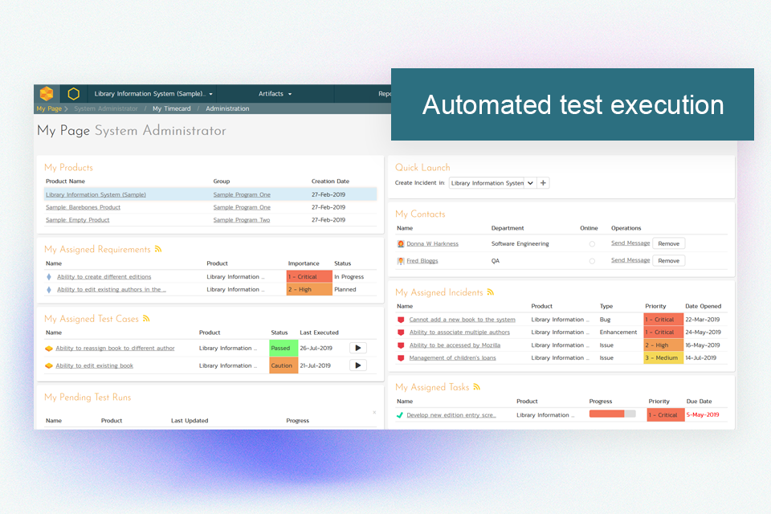Open 'Management of children's loans' incident

[452, 358]
